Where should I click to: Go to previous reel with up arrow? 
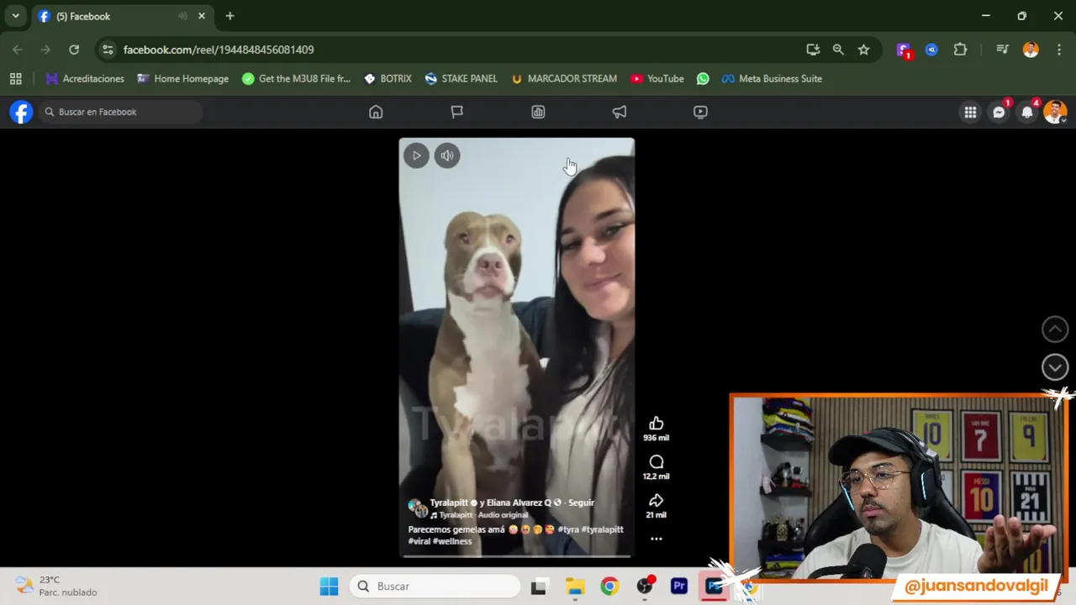coord(1055,329)
